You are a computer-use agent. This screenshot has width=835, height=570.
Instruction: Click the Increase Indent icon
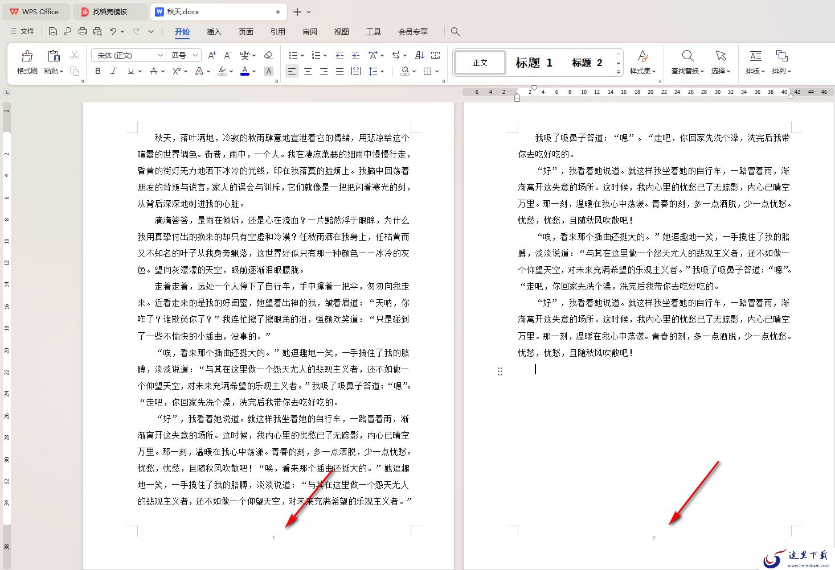click(x=355, y=55)
